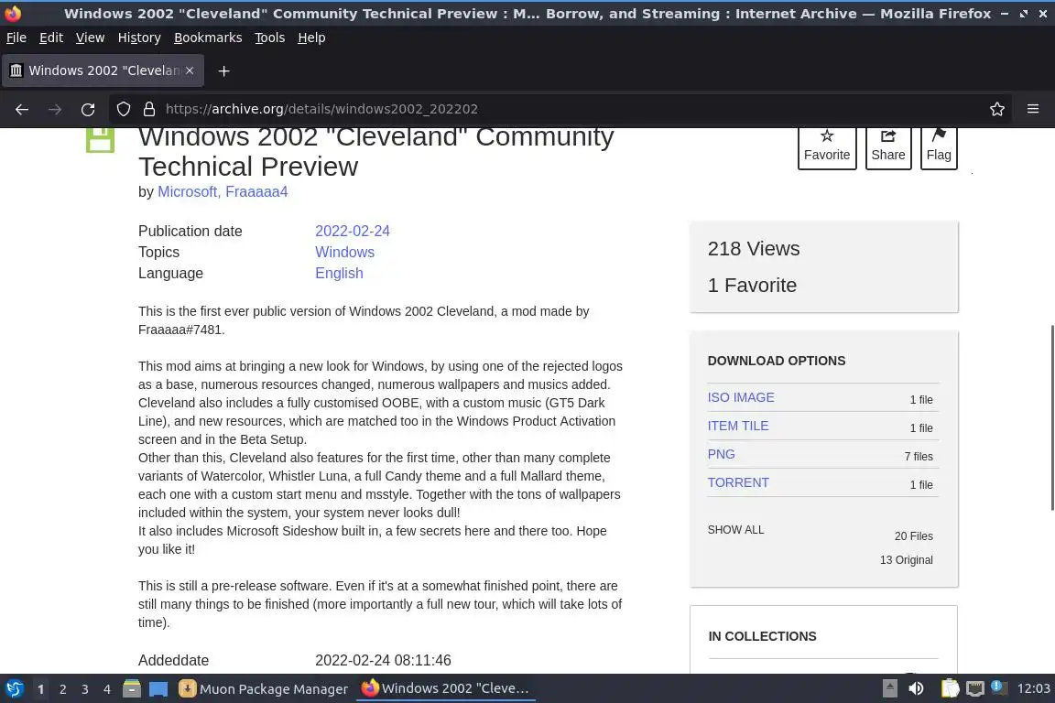Download the ISO IMAGE file
1055x703 pixels.
pyautogui.click(x=741, y=397)
